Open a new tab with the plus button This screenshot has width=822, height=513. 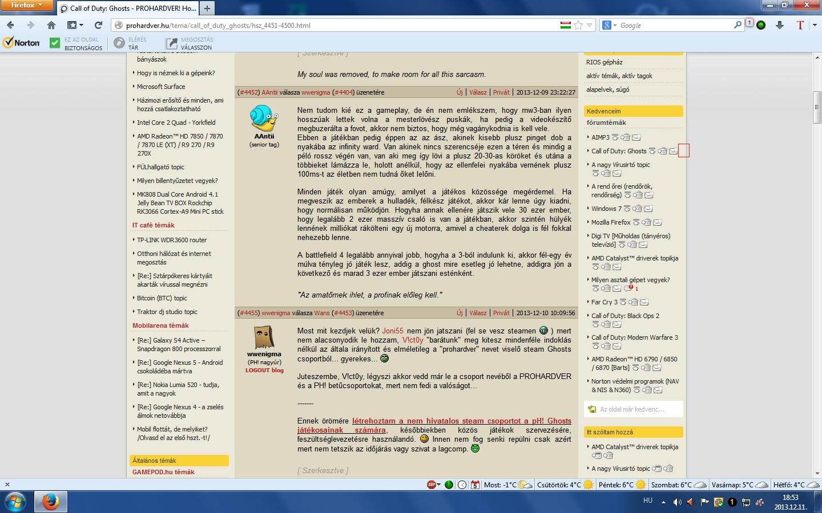tap(207, 8)
